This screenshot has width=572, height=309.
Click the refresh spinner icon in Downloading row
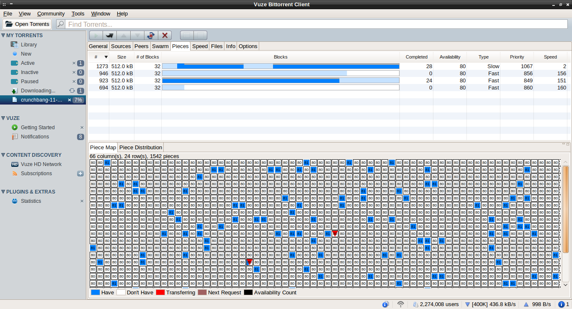click(72, 91)
